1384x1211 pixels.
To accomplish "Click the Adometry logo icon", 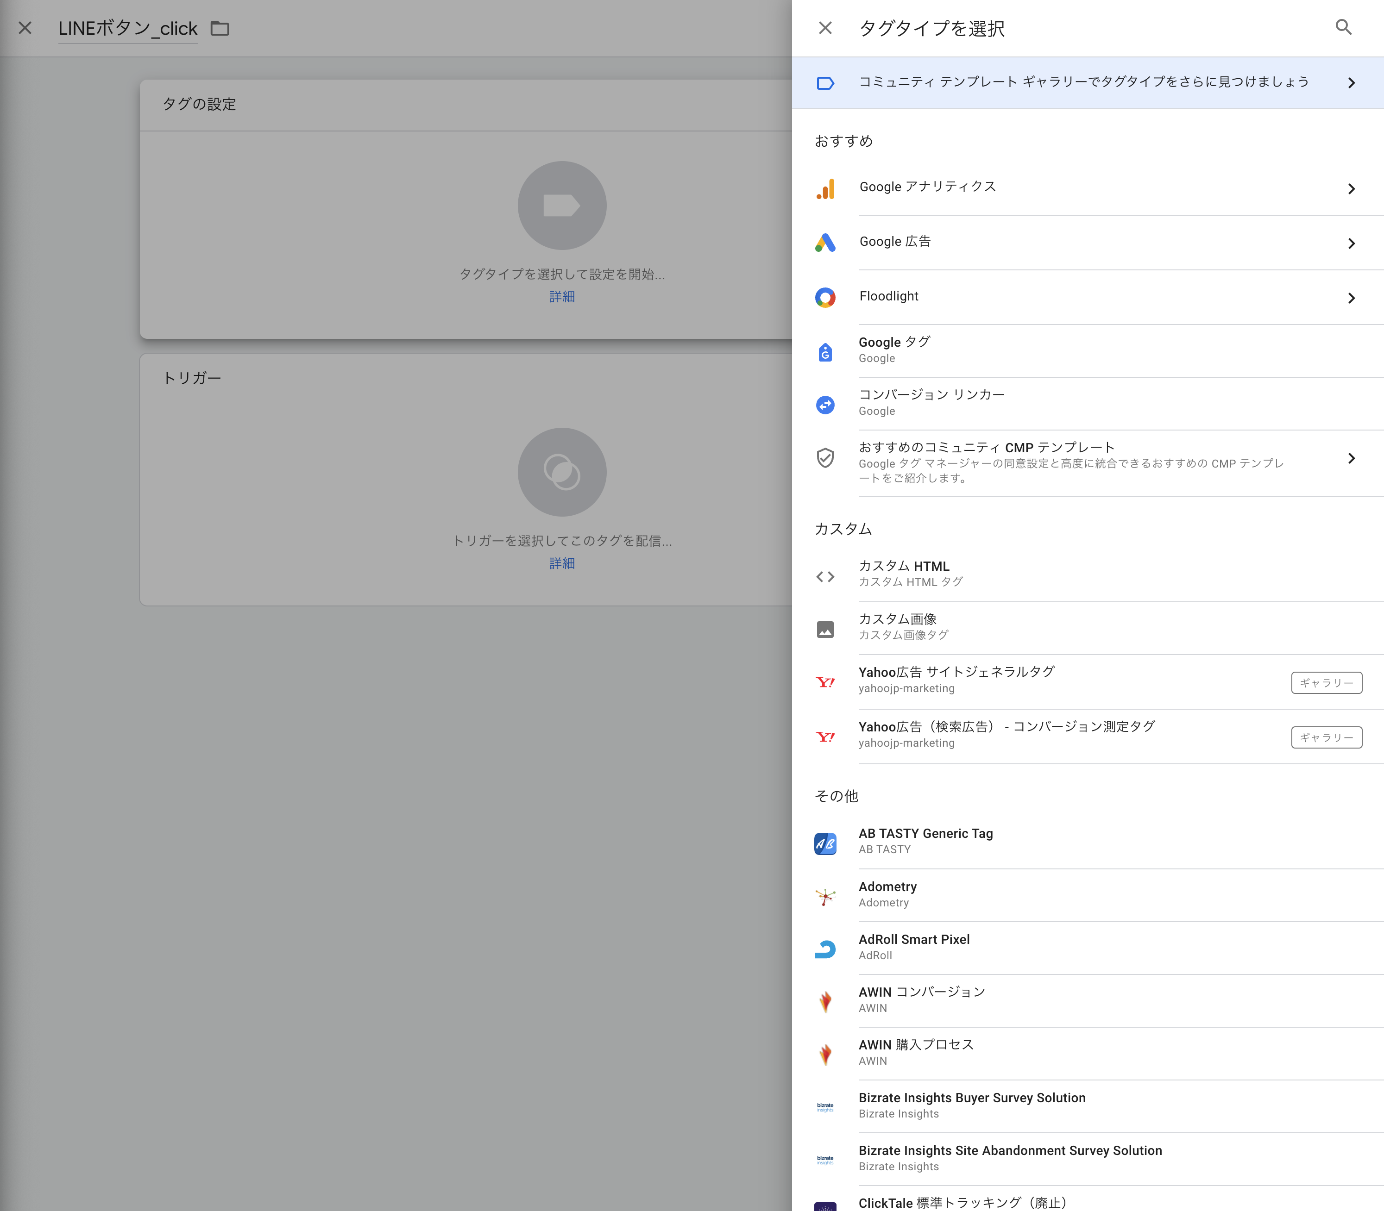I will [825, 896].
